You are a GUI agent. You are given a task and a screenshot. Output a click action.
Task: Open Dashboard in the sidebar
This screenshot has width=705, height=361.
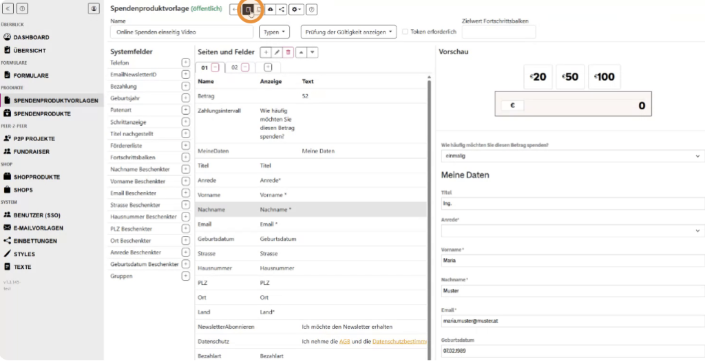point(31,37)
